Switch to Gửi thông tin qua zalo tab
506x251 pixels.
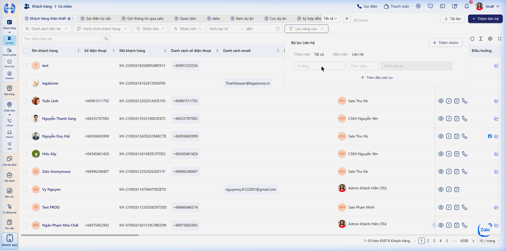pyautogui.click(x=143, y=18)
